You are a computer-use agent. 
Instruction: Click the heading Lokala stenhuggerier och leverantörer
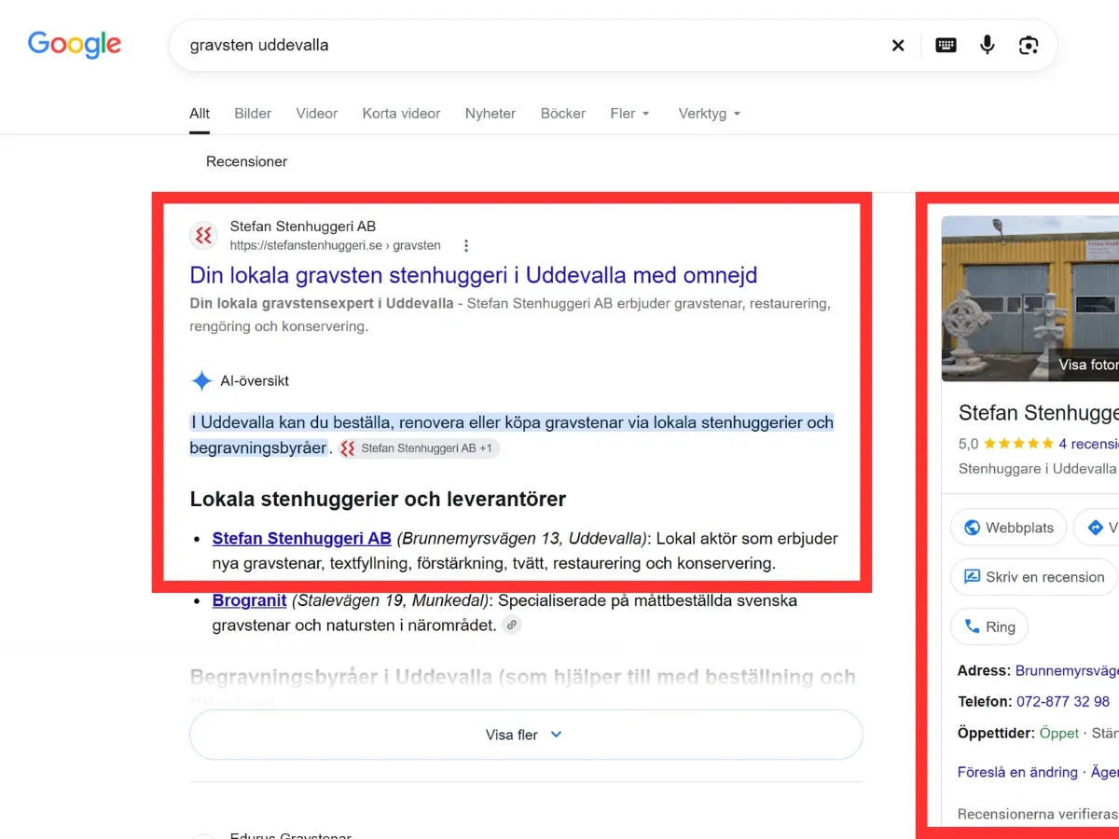tap(378, 499)
